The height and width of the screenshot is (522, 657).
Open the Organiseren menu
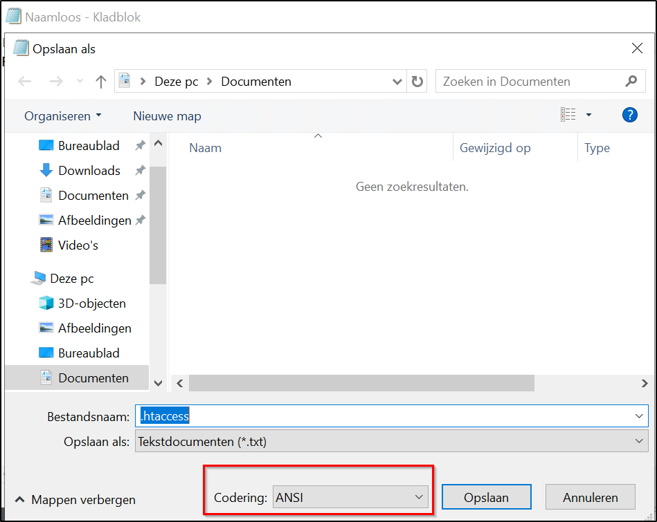pos(63,116)
